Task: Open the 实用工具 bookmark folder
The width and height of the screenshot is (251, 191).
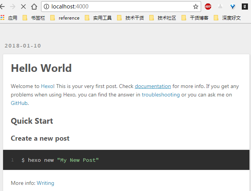Action: pos(98,18)
